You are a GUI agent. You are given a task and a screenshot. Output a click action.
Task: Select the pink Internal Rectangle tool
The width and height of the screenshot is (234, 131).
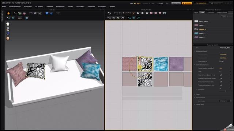point(156,13)
